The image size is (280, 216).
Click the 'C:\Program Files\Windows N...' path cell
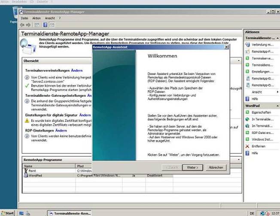(99, 176)
